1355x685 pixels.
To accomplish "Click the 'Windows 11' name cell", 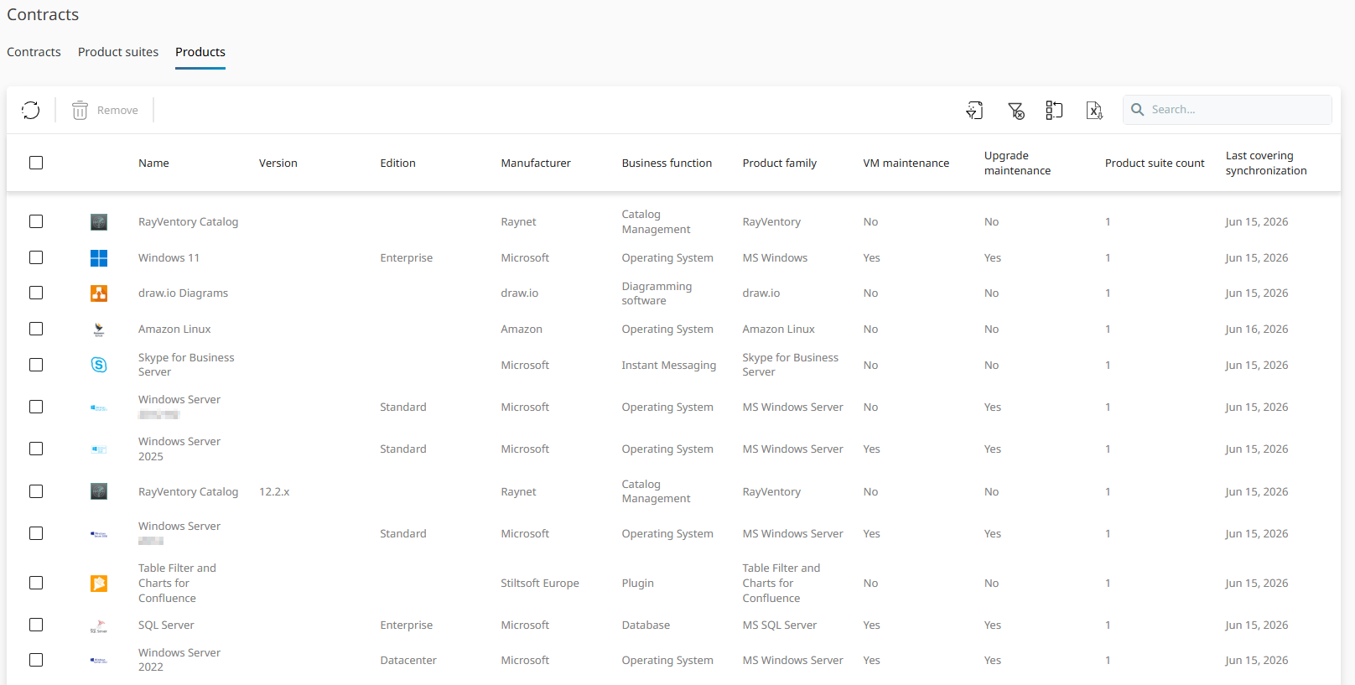I will click(169, 258).
